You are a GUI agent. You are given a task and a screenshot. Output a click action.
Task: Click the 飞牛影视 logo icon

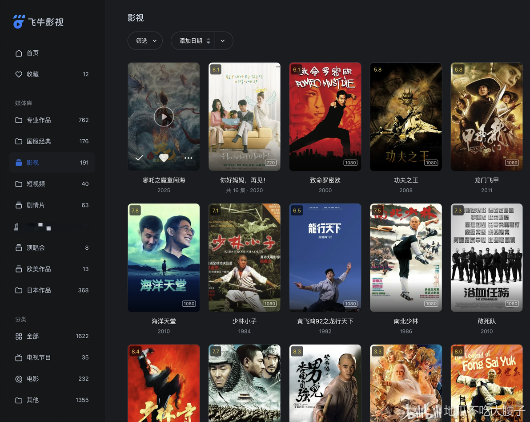[x=19, y=22]
